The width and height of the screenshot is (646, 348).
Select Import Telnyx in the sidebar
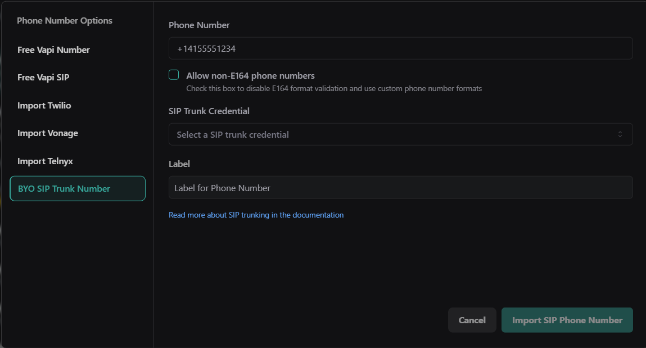45,161
